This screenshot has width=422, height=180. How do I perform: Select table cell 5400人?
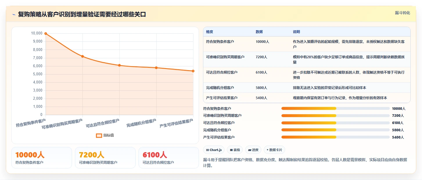point(272,98)
